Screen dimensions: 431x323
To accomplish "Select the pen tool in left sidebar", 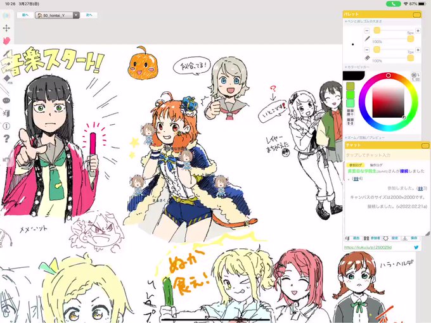I will [6, 54].
